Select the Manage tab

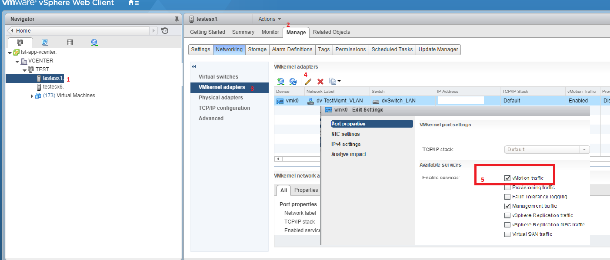pos(296,33)
